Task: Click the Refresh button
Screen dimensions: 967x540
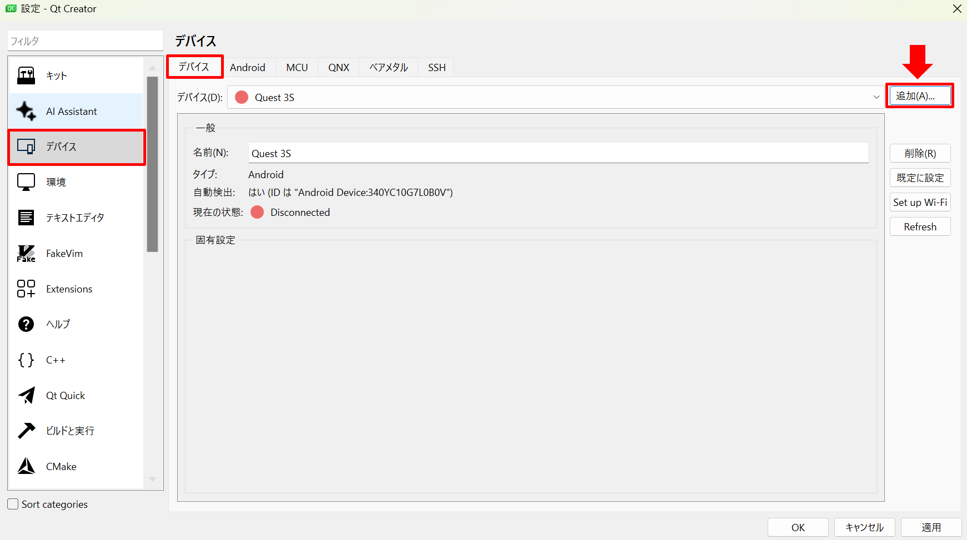Action: pyautogui.click(x=920, y=227)
